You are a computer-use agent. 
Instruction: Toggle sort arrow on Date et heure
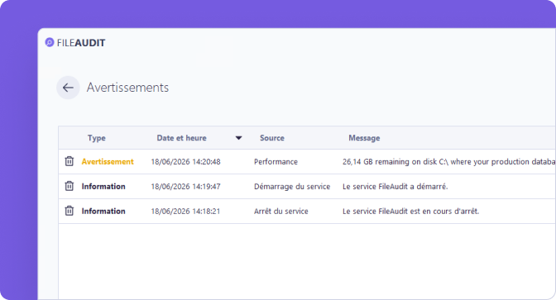[238, 138]
